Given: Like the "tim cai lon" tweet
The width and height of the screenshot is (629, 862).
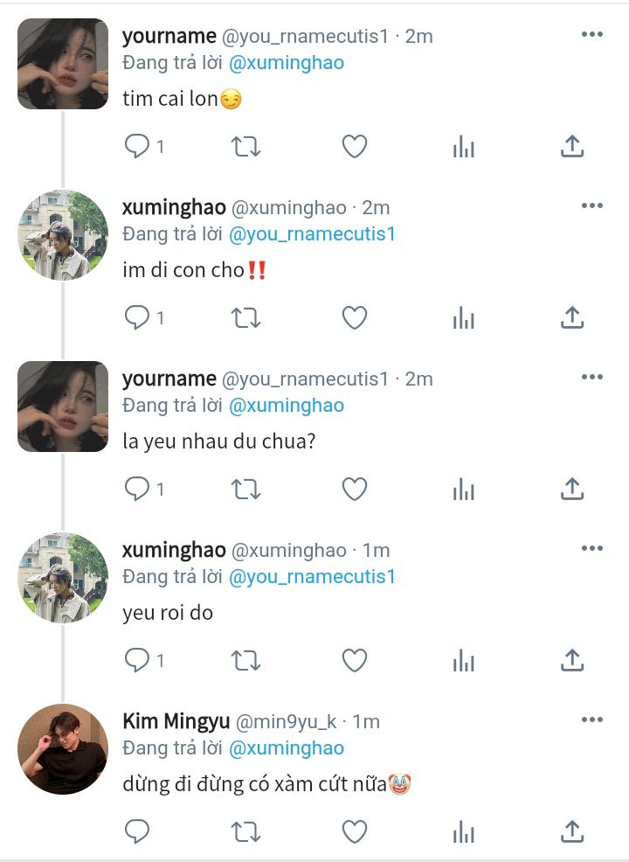Looking at the screenshot, I should coord(355,147).
